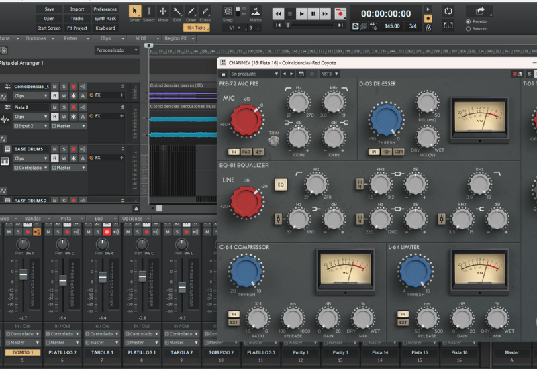The width and height of the screenshot is (537, 369).
Task: Open the Bandas menu in console view
Action: [36, 219]
